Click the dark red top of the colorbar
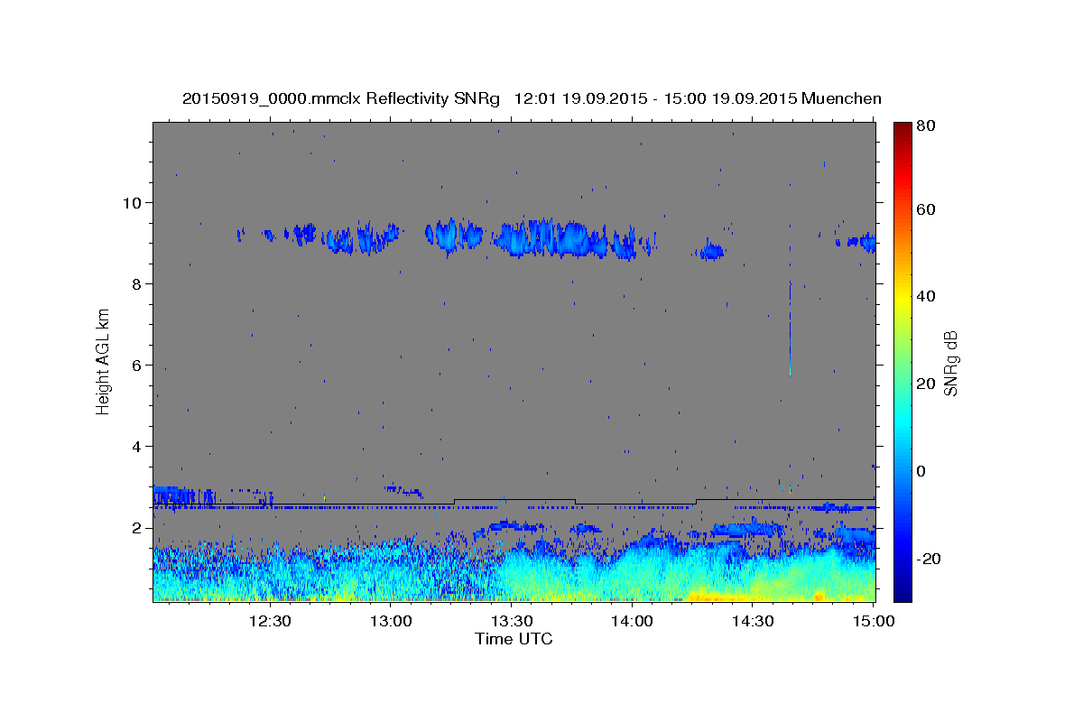Viewport: 1083px width, 722px height. tap(902, 131)
